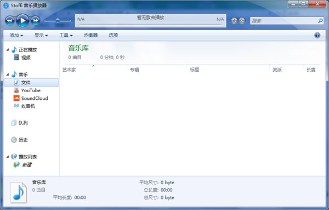Start playback with the Play button
Viewport: 329px width, 210px height.
[x=22, y=20]
